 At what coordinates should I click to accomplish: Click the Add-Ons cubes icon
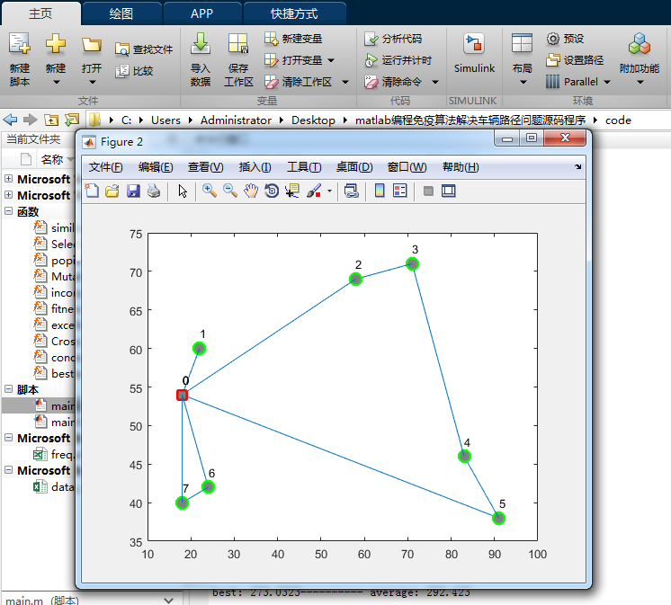(640, 44)
